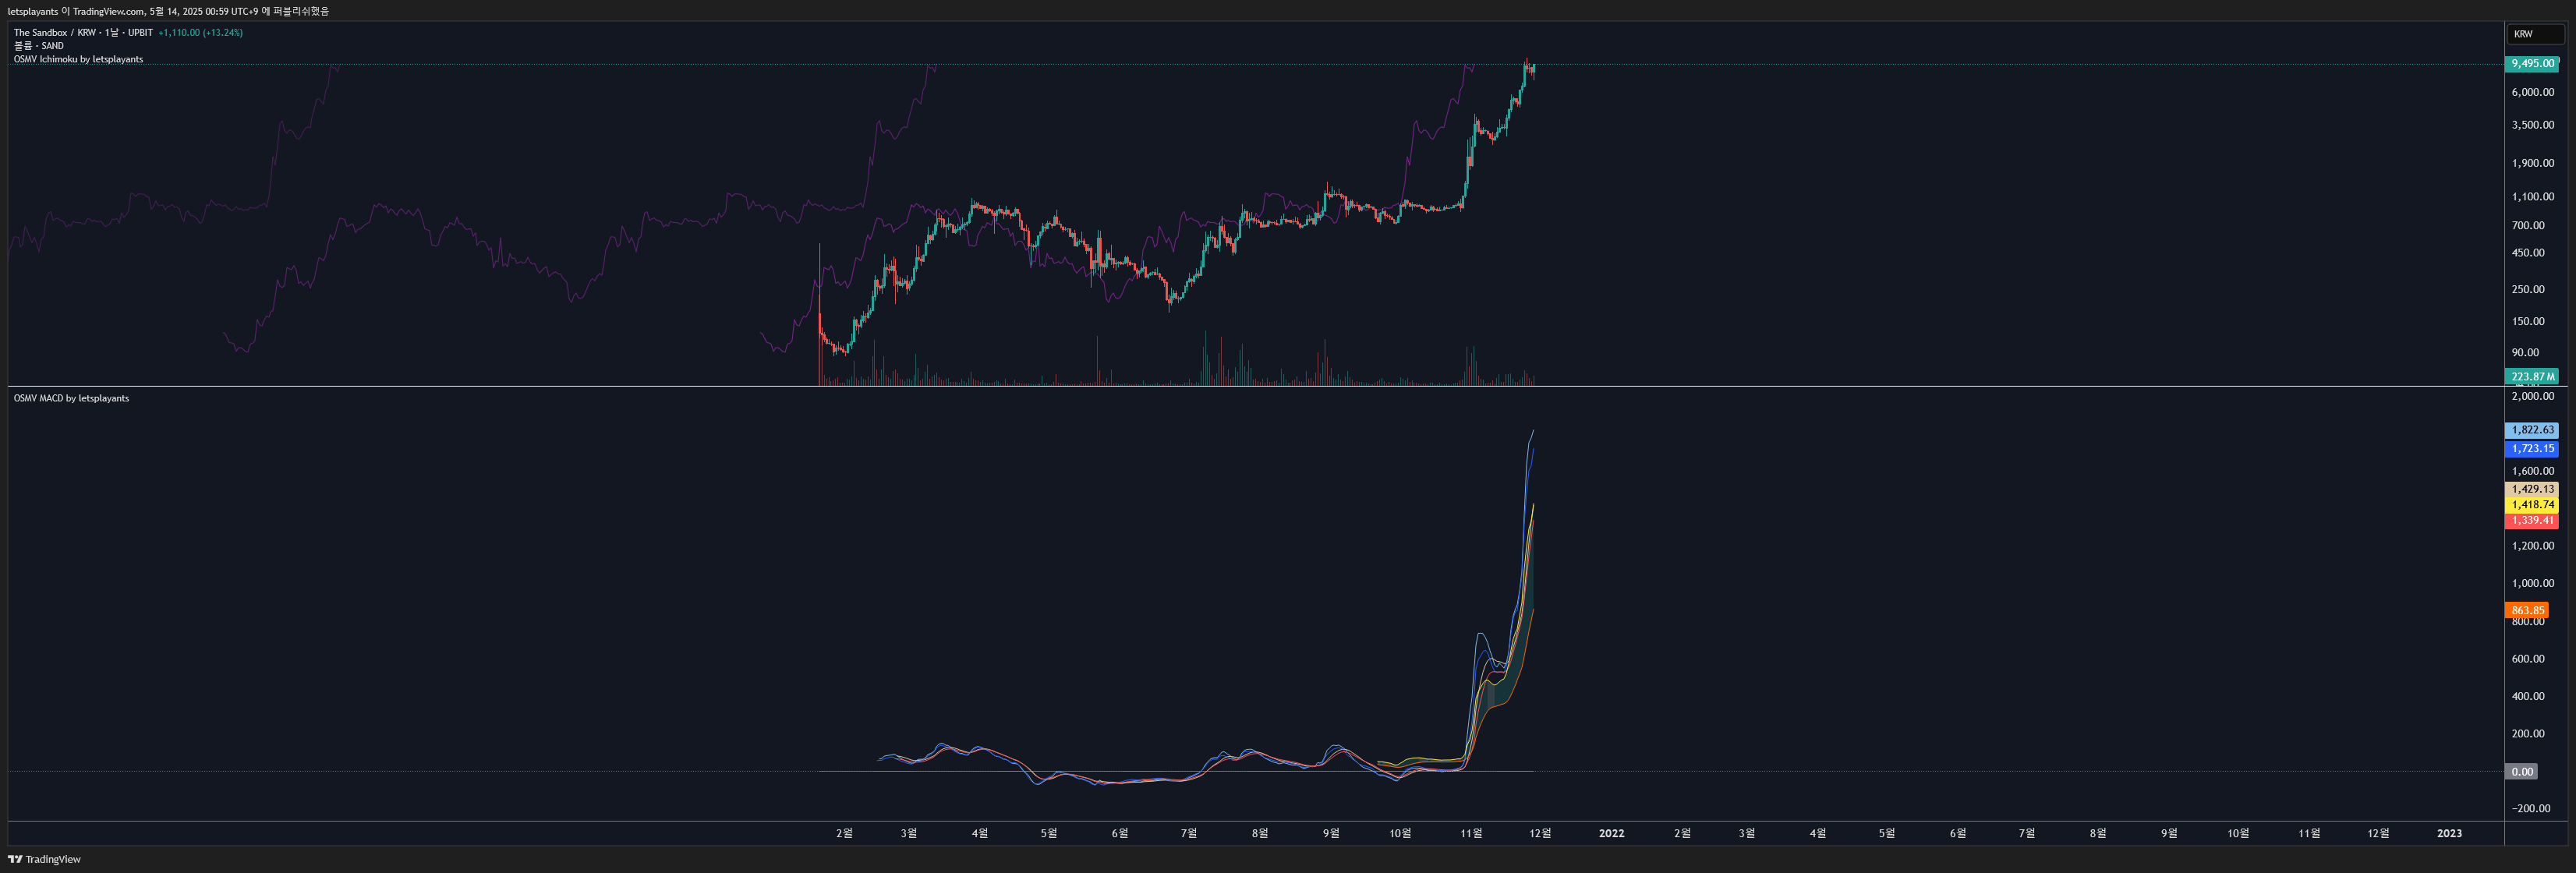This screenshot has width=2576, height=873.
Task: Click the blue 1,723.15 value label
Action: 2531,449
